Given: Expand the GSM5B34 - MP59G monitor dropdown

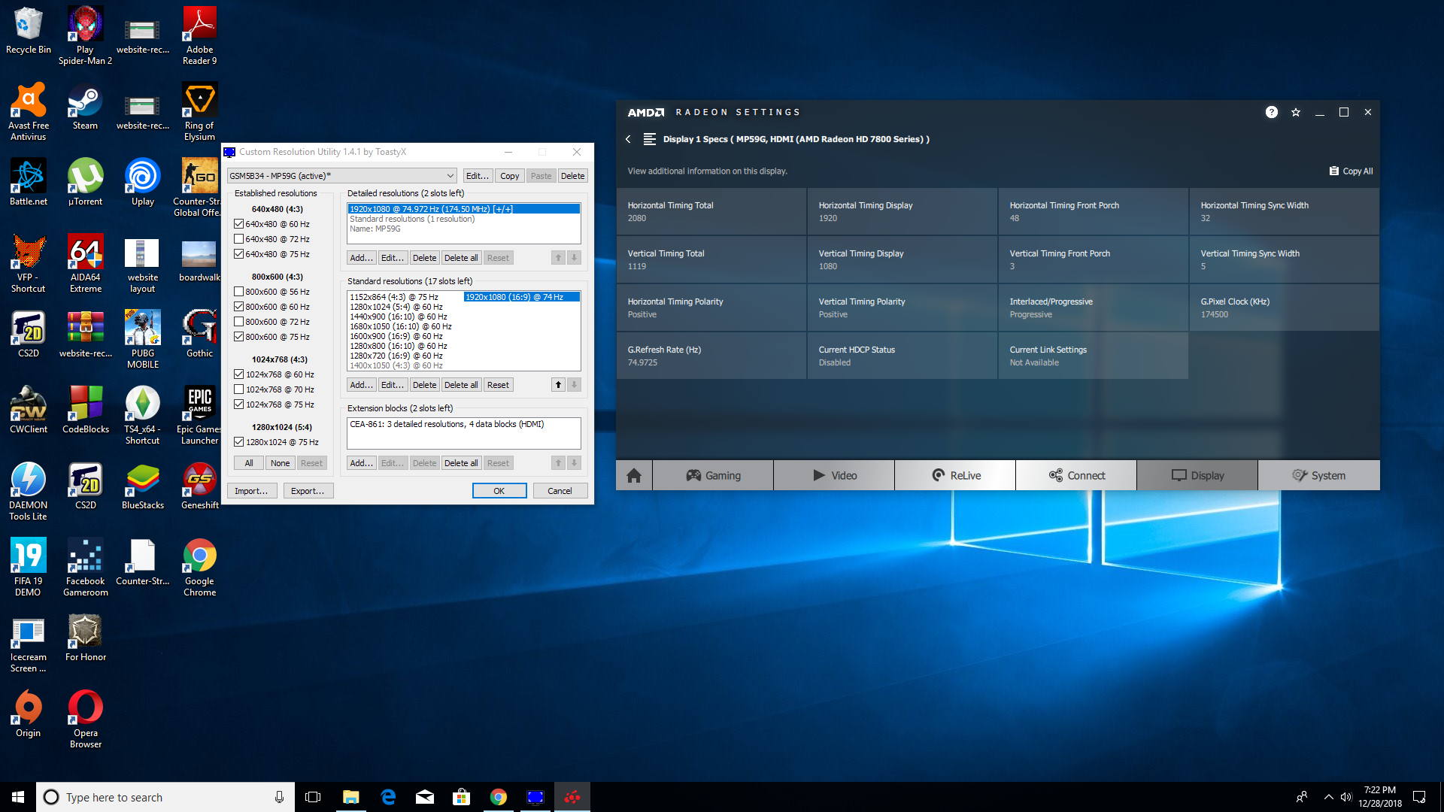Looking at the screenshot, I should tap(450, 176).
